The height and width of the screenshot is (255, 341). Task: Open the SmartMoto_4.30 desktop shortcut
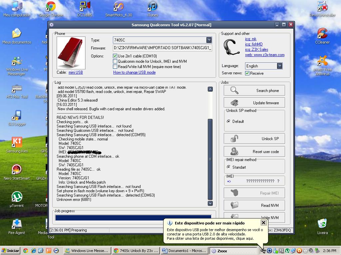[119, 9]
